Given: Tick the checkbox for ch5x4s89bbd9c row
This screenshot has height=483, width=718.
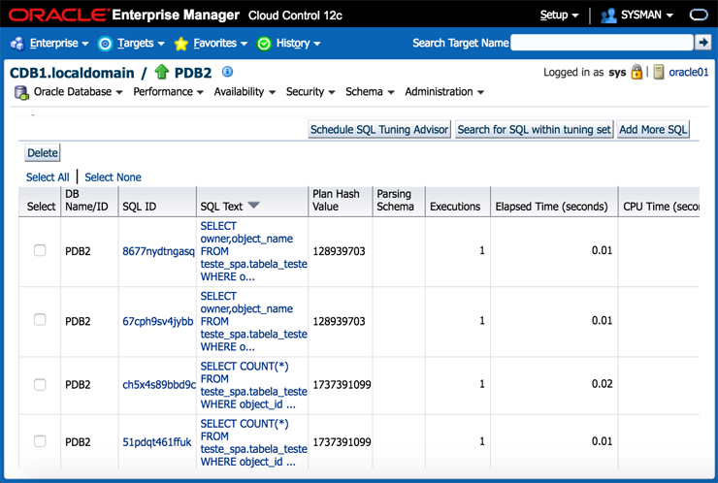Looking at the screenshot, I should (x=40, y=384).
